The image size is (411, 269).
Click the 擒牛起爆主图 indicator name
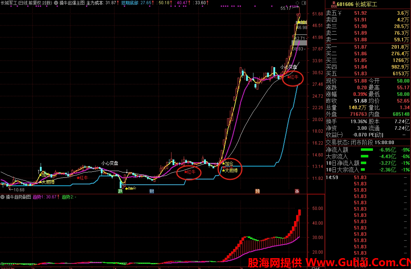pyautogui.click(x=72, y=3)
